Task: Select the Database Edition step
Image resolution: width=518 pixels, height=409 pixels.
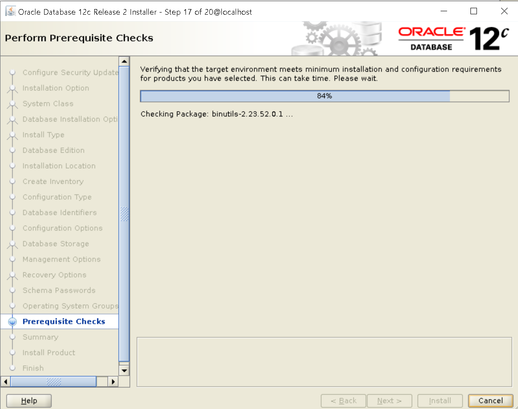Action: click(54, 150)
